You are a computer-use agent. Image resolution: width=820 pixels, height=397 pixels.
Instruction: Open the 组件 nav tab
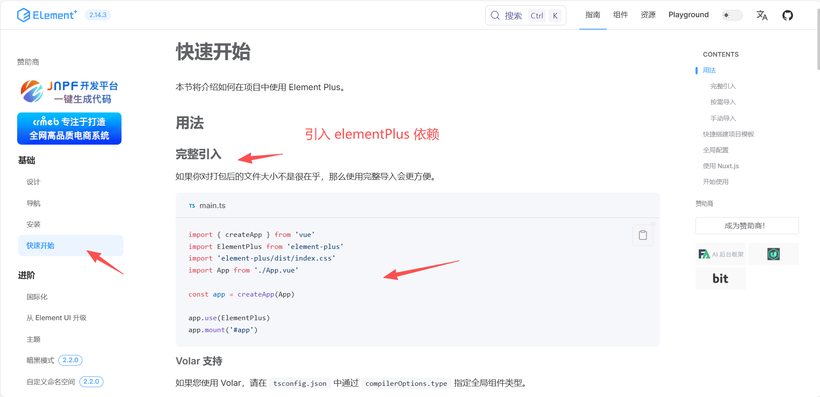point(620,15)
